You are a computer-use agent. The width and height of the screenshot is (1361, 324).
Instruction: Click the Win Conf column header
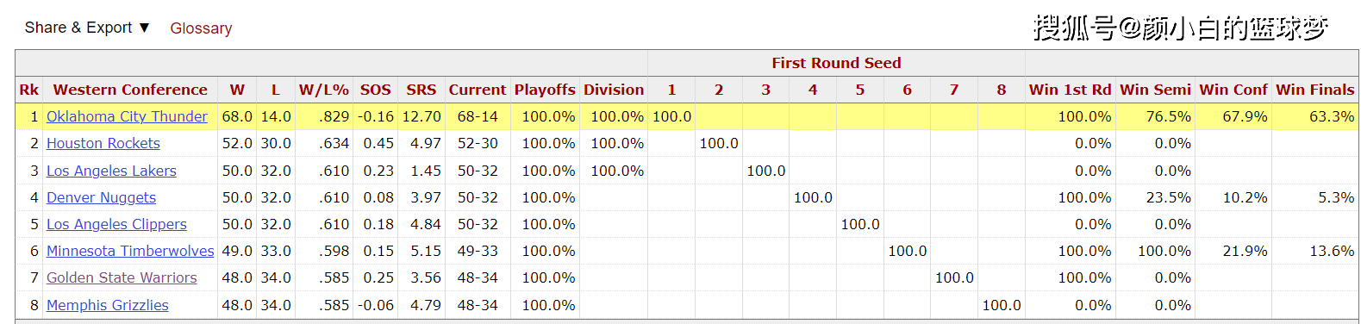click(x=1233, y=90)
